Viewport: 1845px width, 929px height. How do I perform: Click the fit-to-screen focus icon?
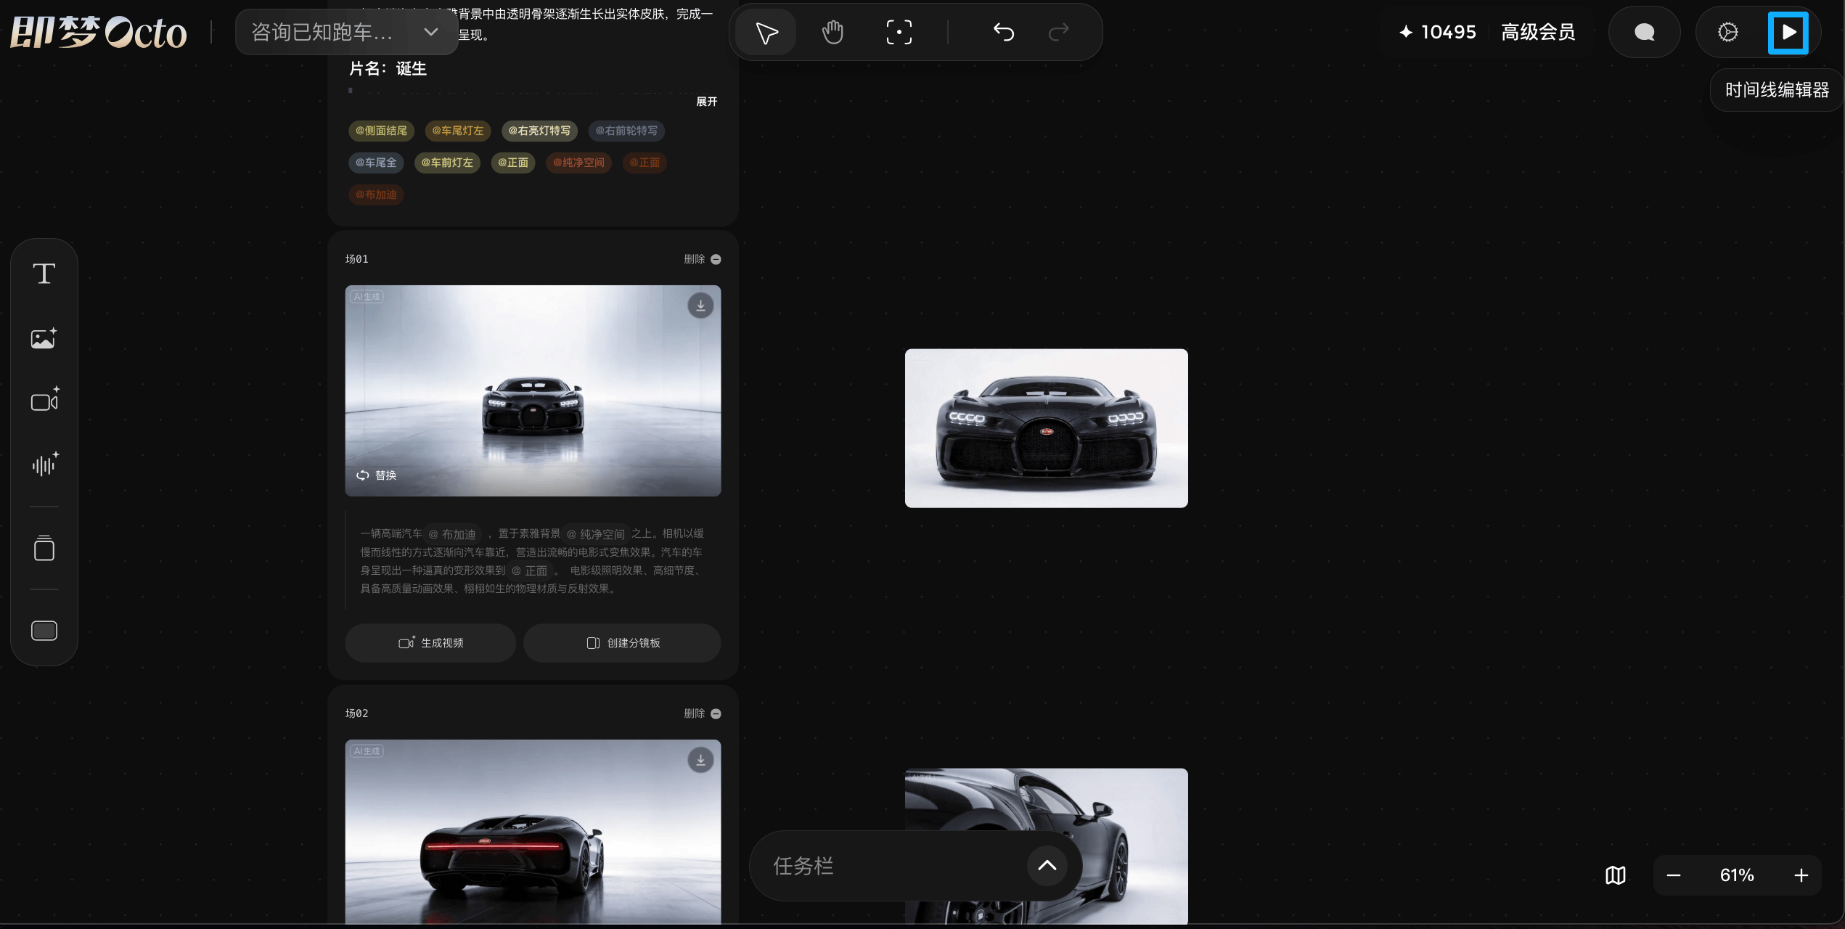pos(899,32)
